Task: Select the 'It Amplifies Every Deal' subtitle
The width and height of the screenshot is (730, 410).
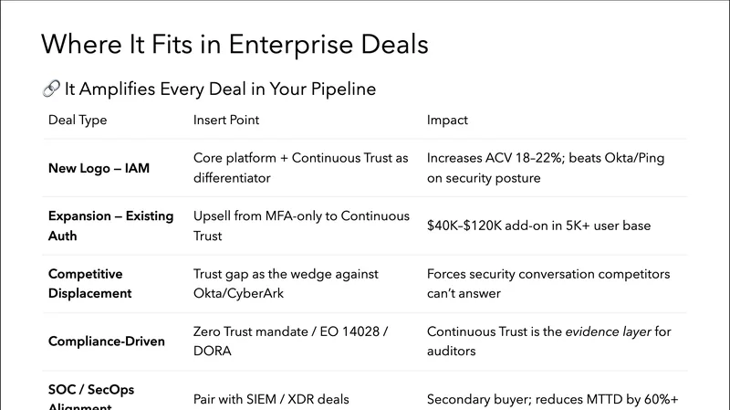Action: tap(220, 89)
